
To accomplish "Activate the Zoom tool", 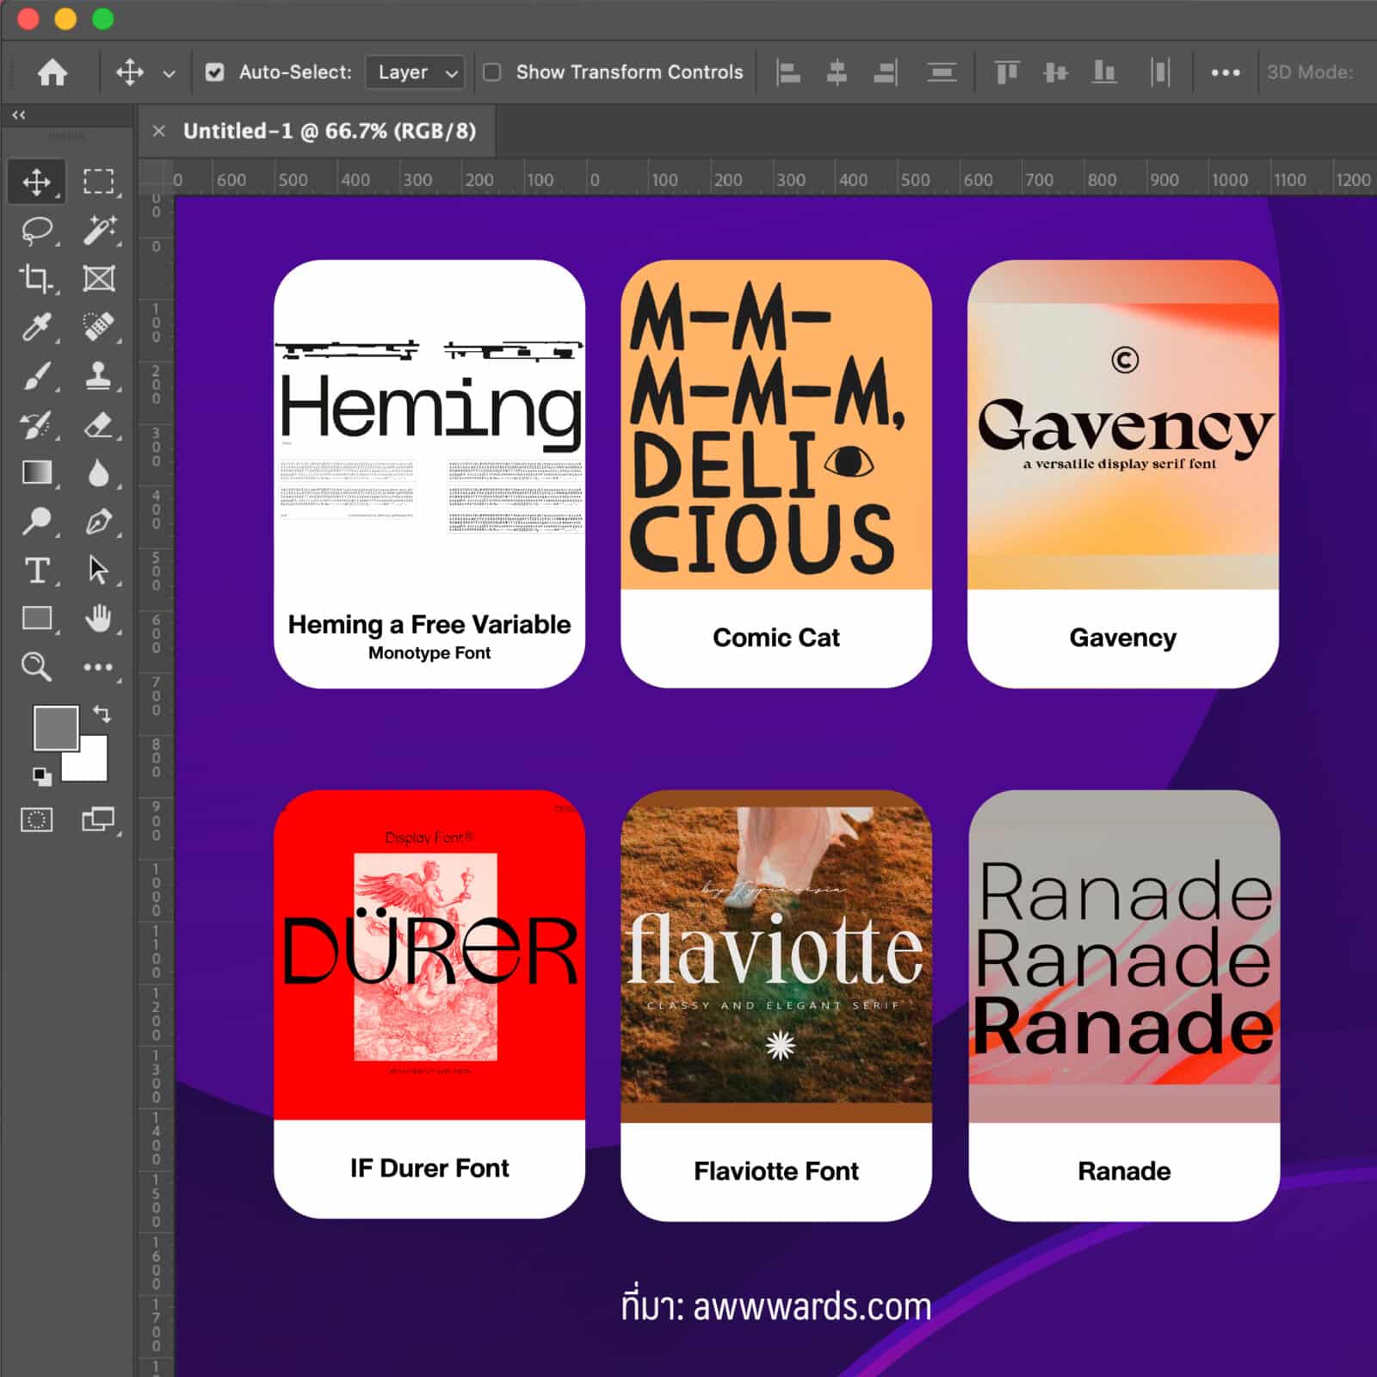I will click(36, 667).
